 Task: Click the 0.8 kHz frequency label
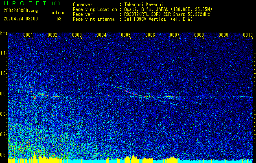click(4, 114)
